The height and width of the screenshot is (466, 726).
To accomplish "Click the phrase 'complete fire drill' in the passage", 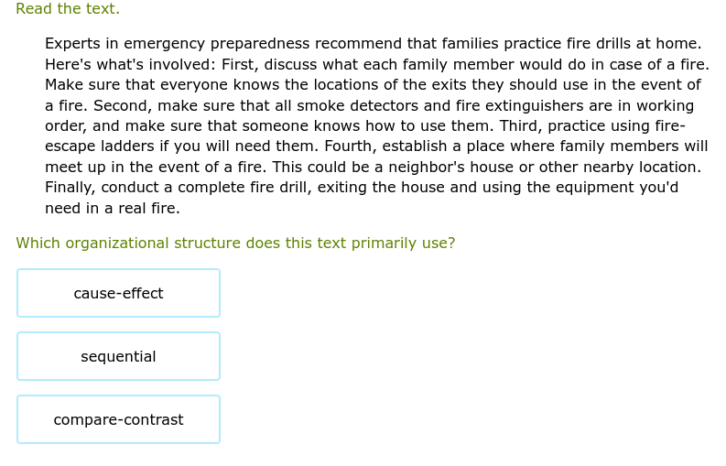I will [233, 188].
